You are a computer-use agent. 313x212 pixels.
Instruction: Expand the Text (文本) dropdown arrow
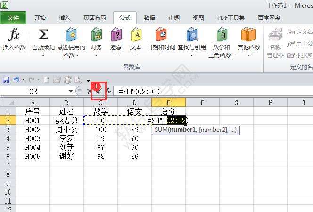[x=136, y=55]
